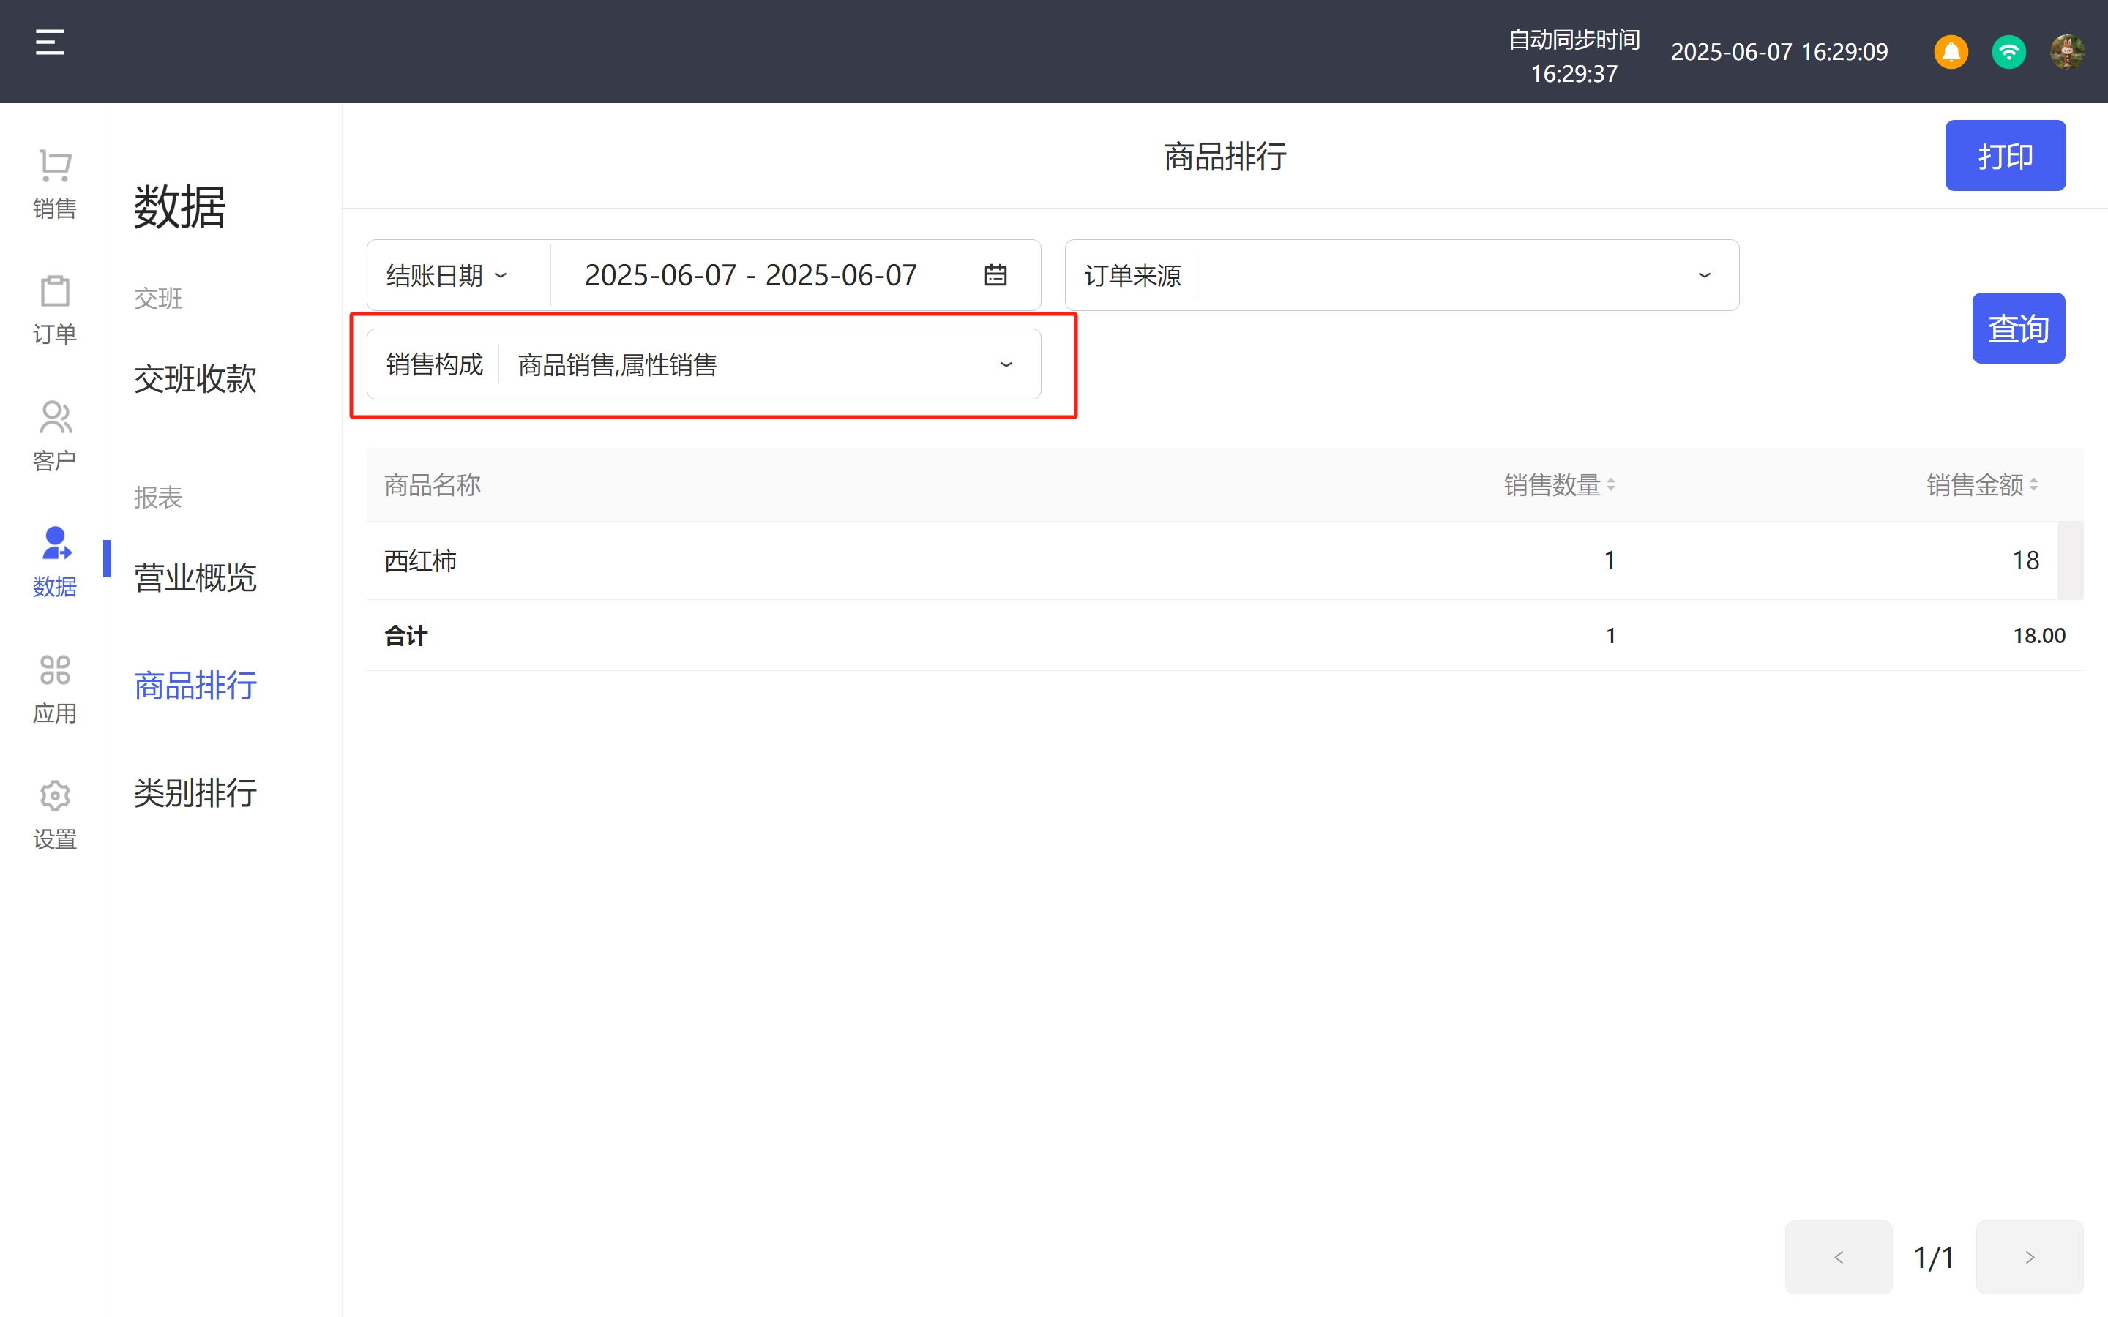This screenshot has height=1317, width=2108.
Task: Click the 查询 search button
Action: (x=2018, y=329)
